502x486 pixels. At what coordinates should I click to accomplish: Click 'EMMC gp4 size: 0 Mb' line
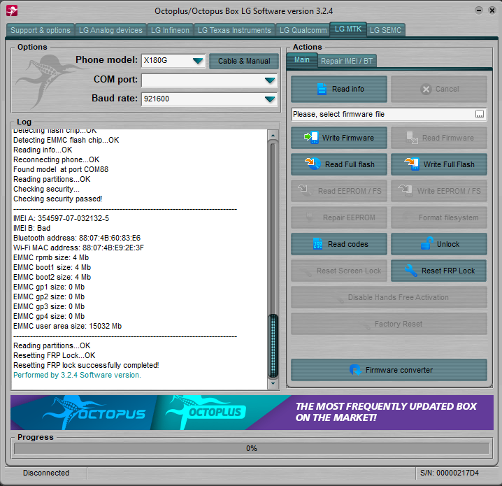tap(49, 316)
